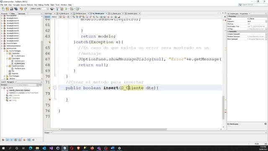268x151 pixels.
Task: Open the Tools menu
Action: 57,5
